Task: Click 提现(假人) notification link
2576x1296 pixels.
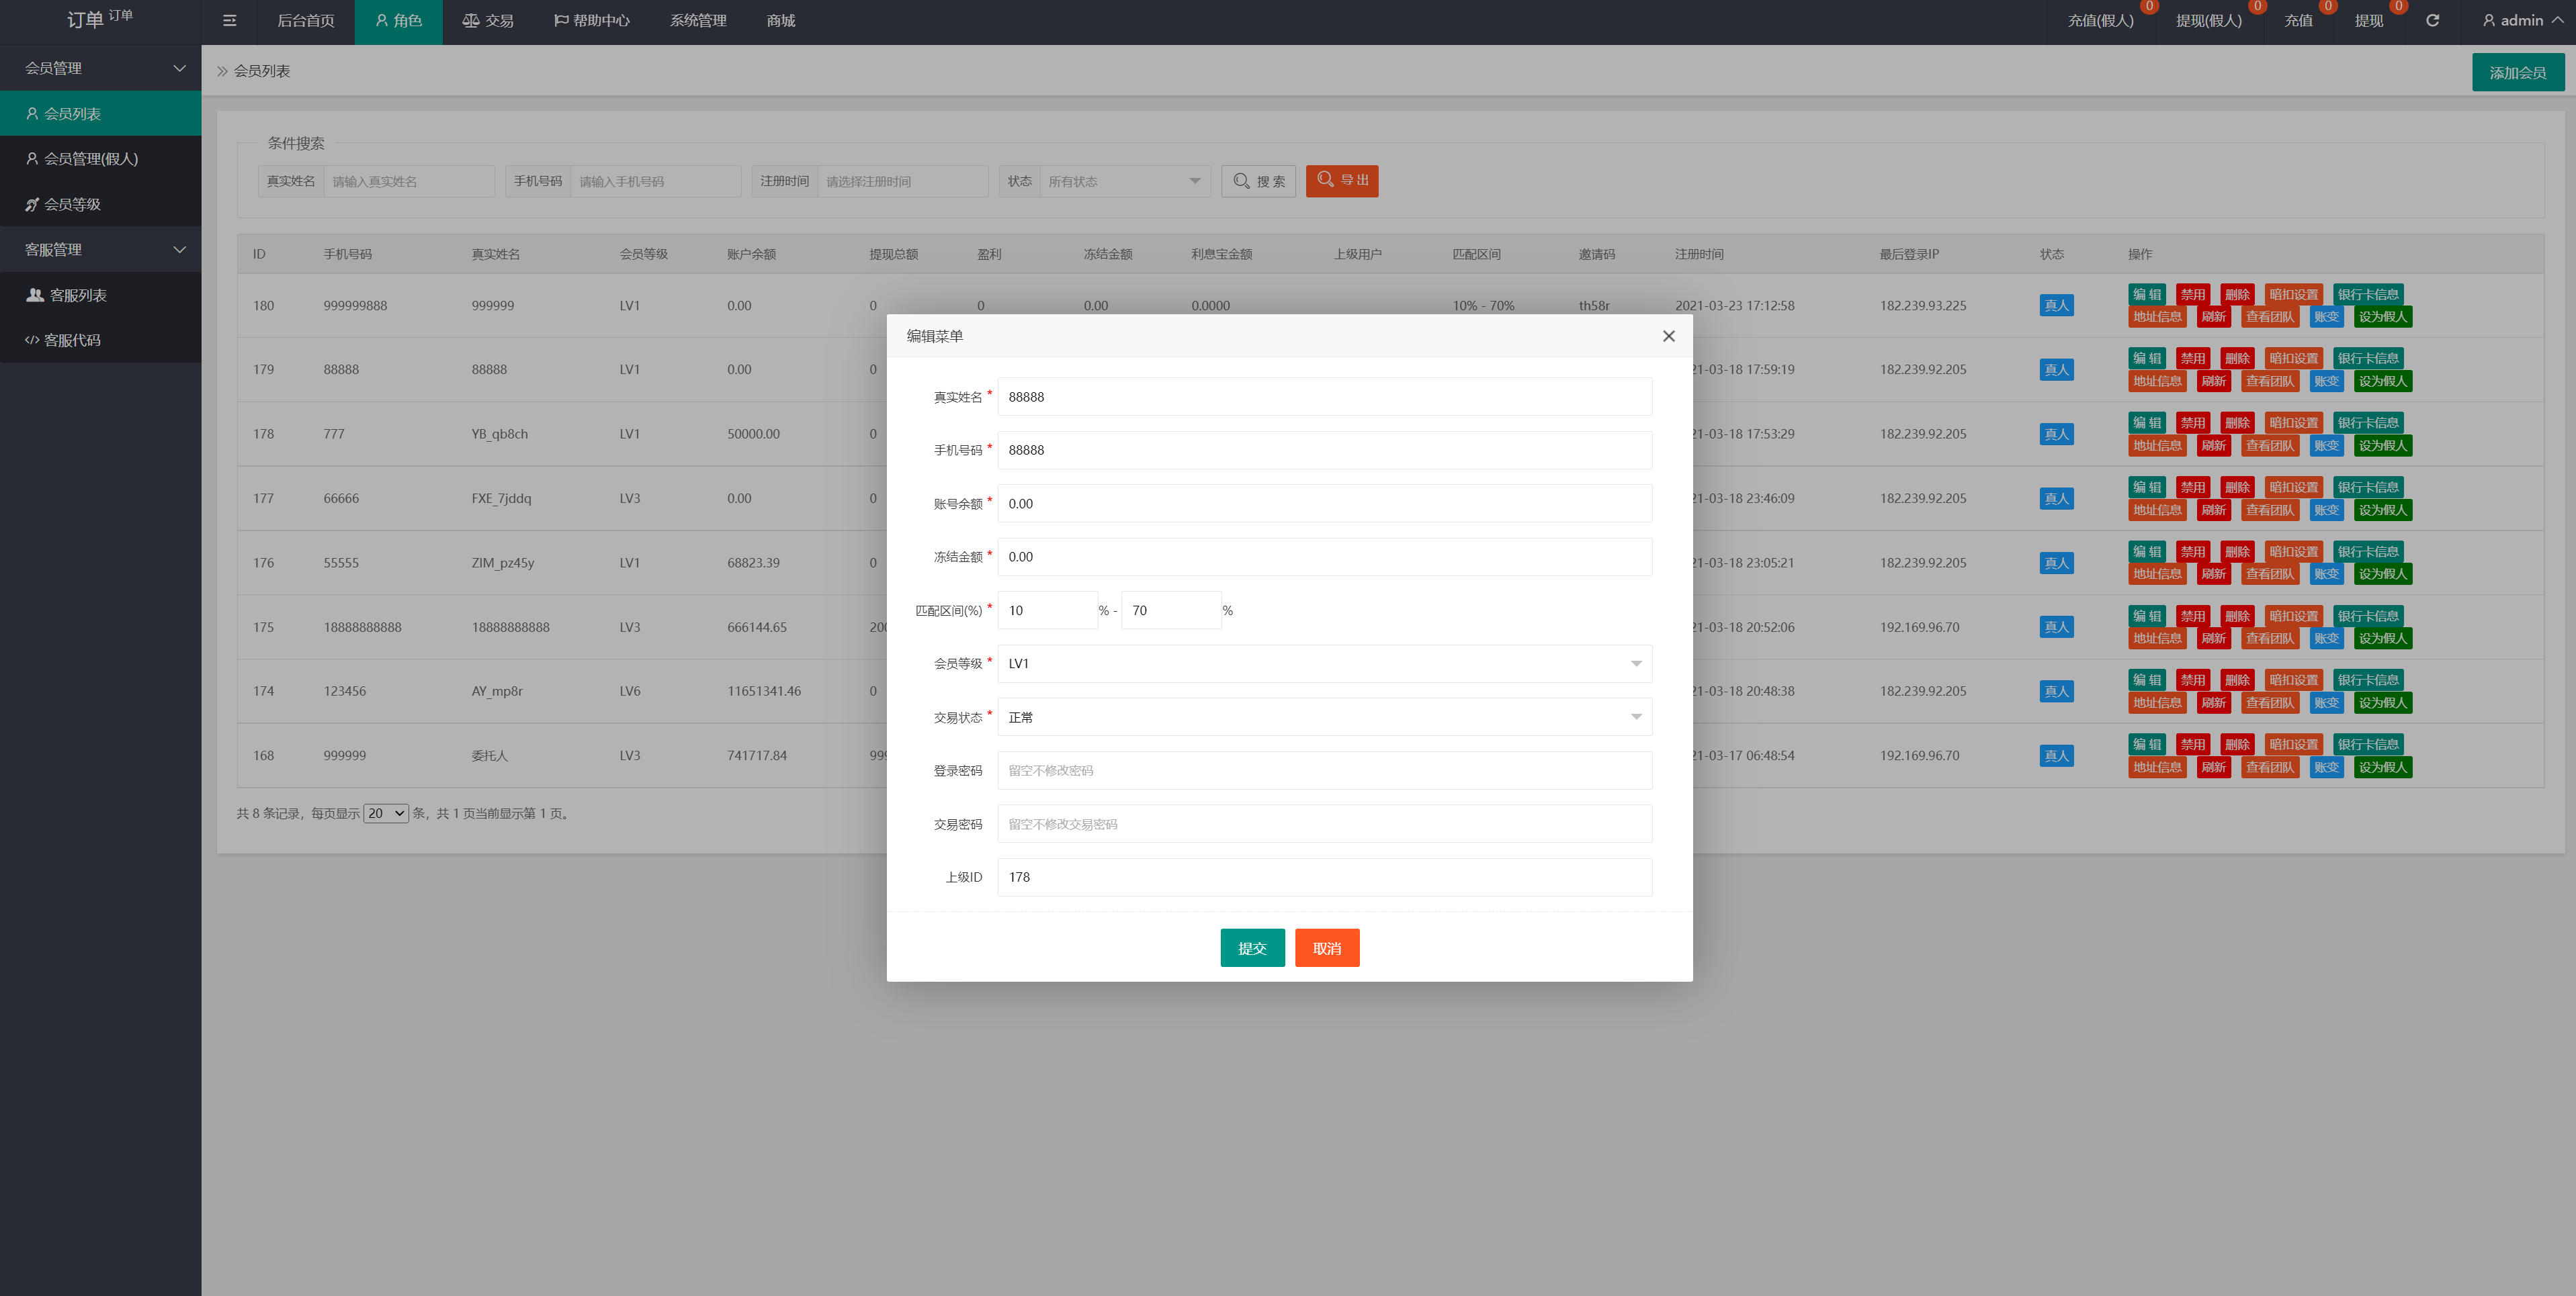Action: [2208, 20]
